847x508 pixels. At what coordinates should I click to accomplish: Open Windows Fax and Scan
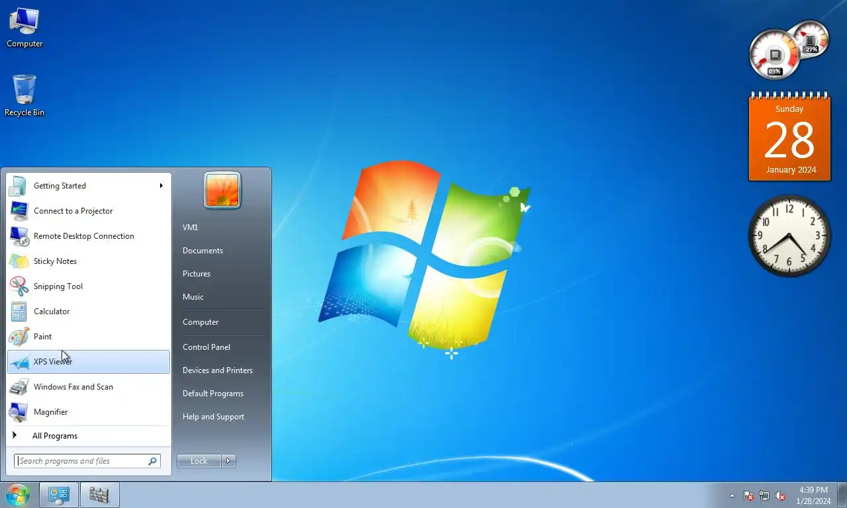pyautogui.click(x=88, y=387)
